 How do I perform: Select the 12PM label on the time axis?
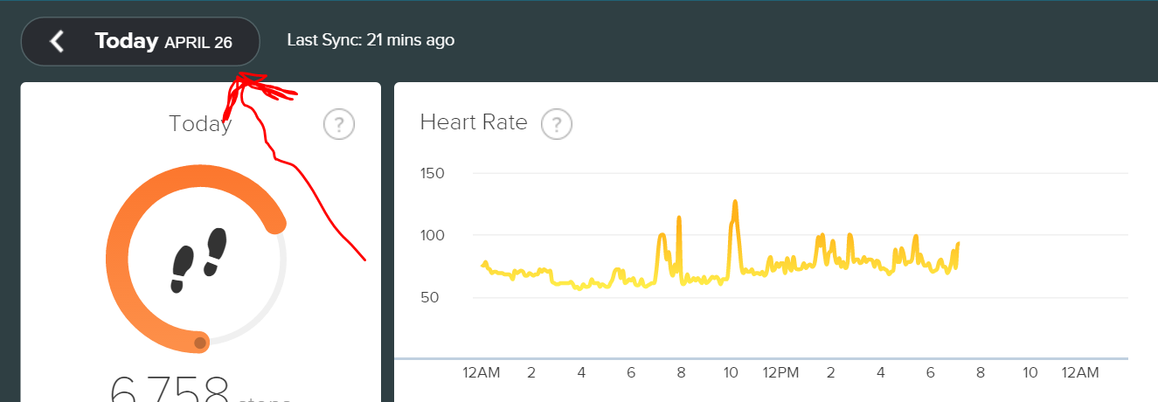tap(780, 373)
